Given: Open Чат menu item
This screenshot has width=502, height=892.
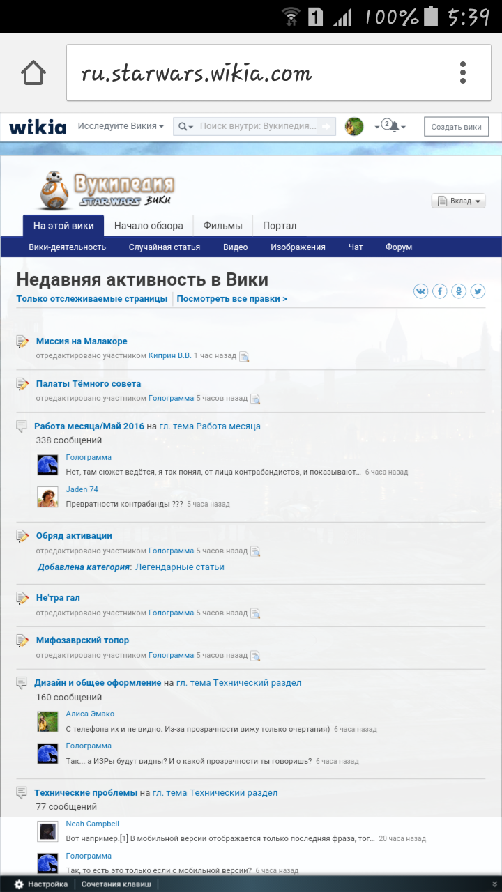Looking at the screenshot, I should click(x=356, y=247).
